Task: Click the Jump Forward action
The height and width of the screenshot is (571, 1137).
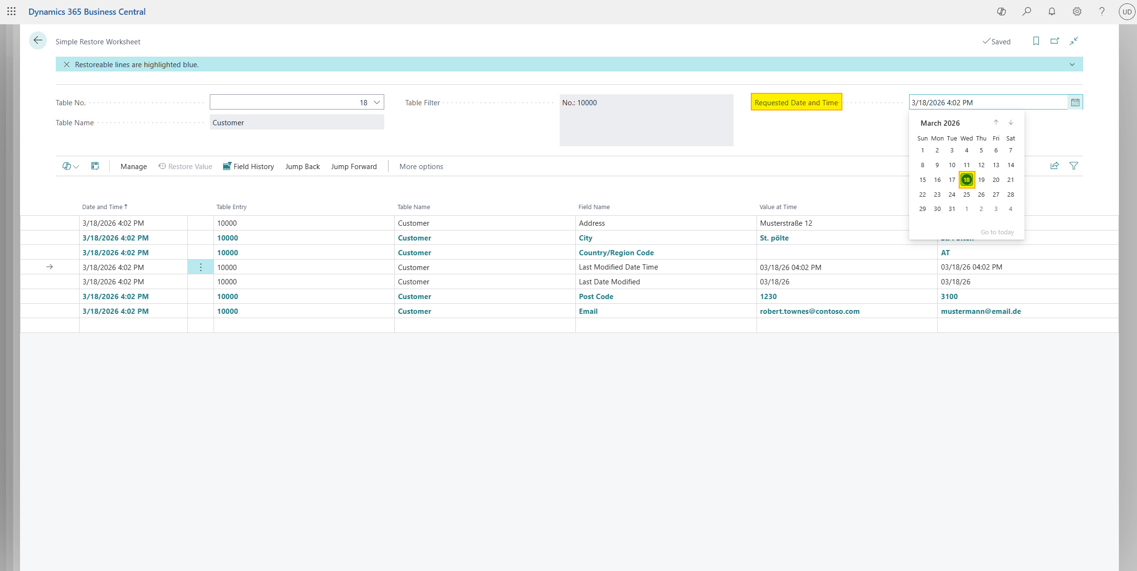Action: click(x=354, y=166)
